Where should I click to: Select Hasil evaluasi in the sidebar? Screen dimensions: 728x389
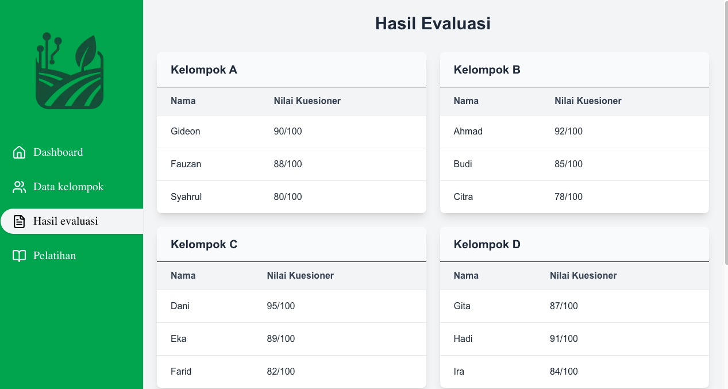tap(66, 221)
